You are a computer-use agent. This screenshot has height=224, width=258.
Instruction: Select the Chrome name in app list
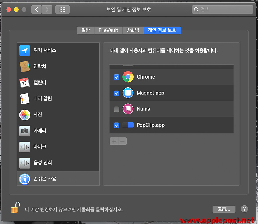[x=146, y=77]
